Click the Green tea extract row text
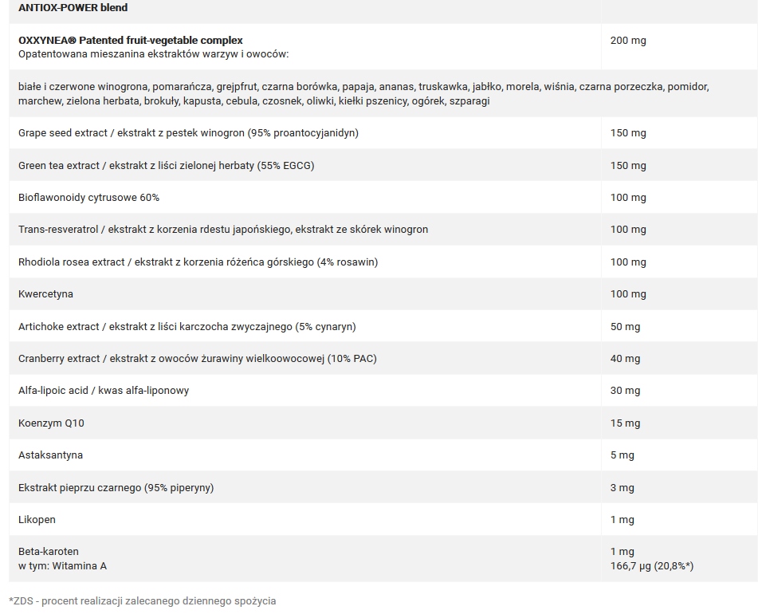 (167, 165)
